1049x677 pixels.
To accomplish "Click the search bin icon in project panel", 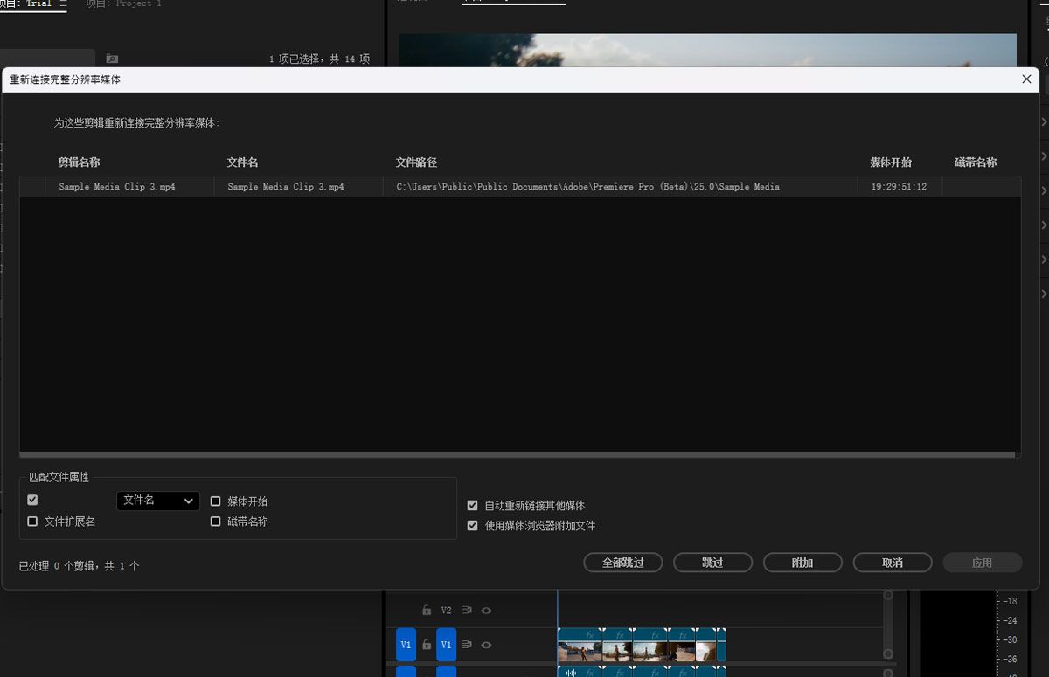I will coord(112,59).
